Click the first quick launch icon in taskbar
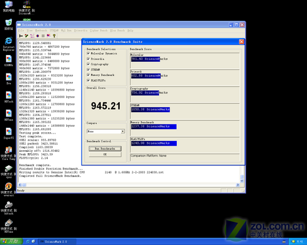The image size is (307, 245). pyautogui.click(x=28, y=241)
